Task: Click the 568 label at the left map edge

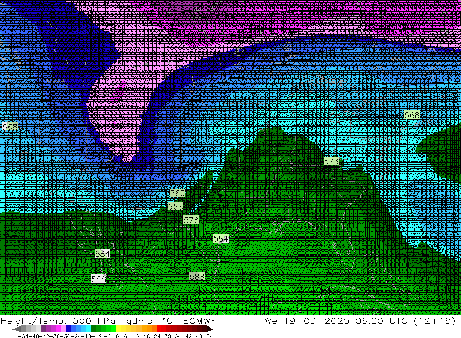Action: 10,127
